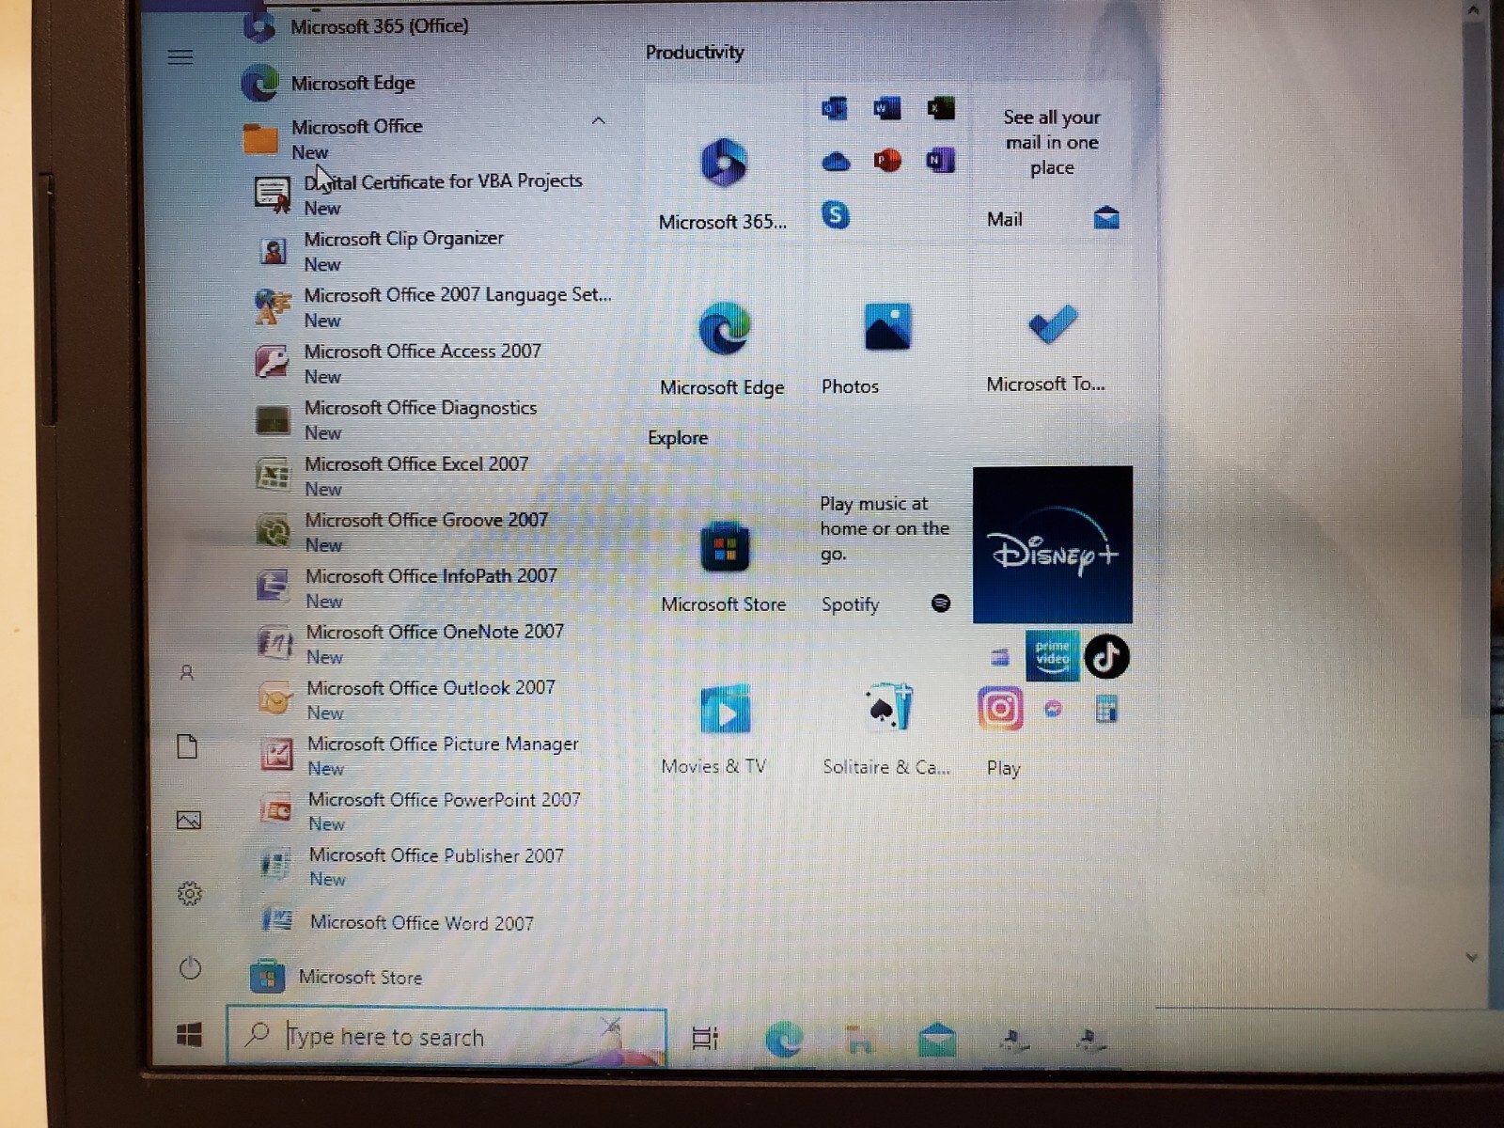Viewport: 1504px width, 1128px height.
Task: Open Messenger in the Play folder
Action: pos(1053,709)
